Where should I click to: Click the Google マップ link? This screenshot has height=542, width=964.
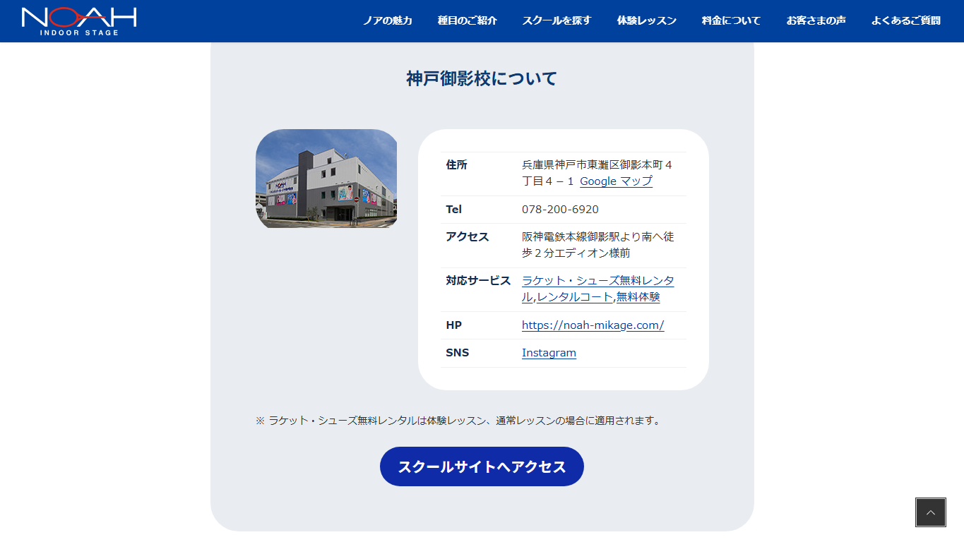click(616, 181)
